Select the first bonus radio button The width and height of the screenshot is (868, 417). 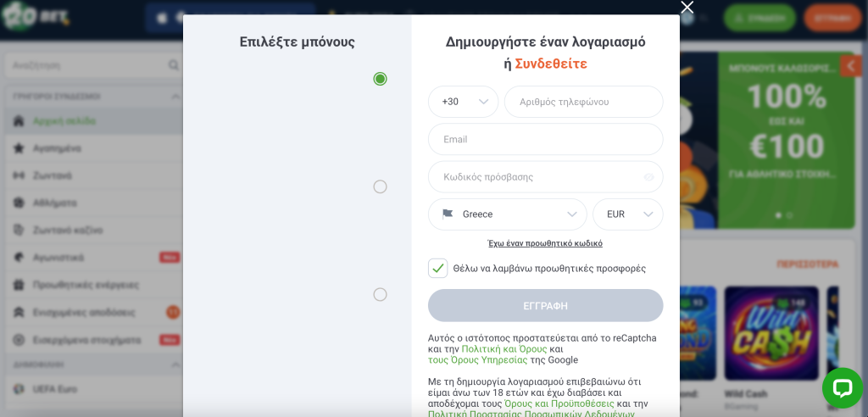(x=380, y=79)
